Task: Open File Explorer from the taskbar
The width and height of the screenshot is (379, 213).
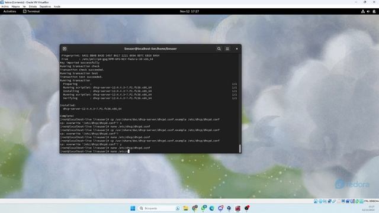Action: coord(185,208)
